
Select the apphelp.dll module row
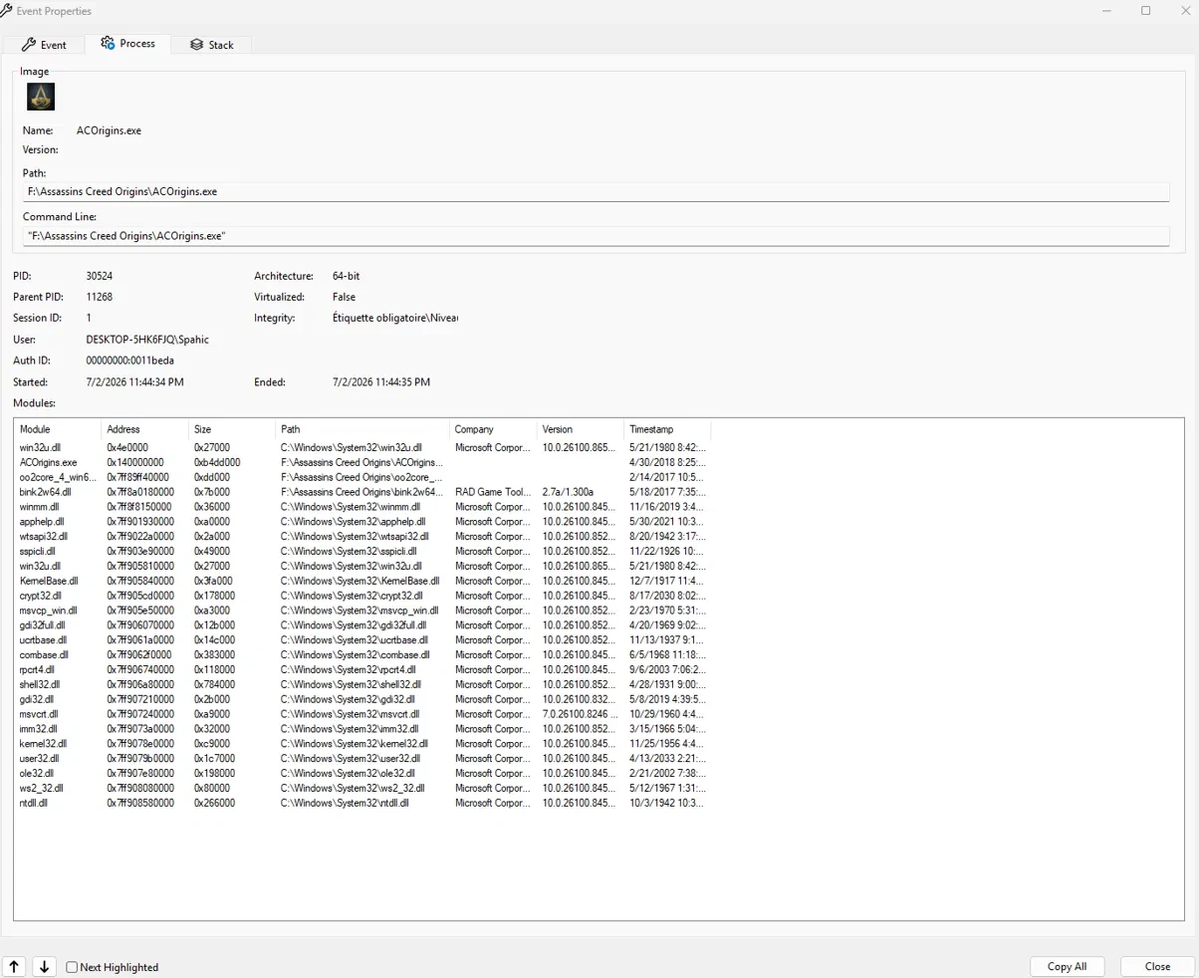tap(362, 521)
